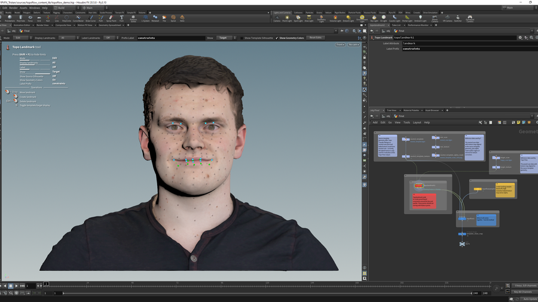This screenshot has width=538, height=302.
Task: Open the Display Landmarks dropdown
Action: [69, 38]
